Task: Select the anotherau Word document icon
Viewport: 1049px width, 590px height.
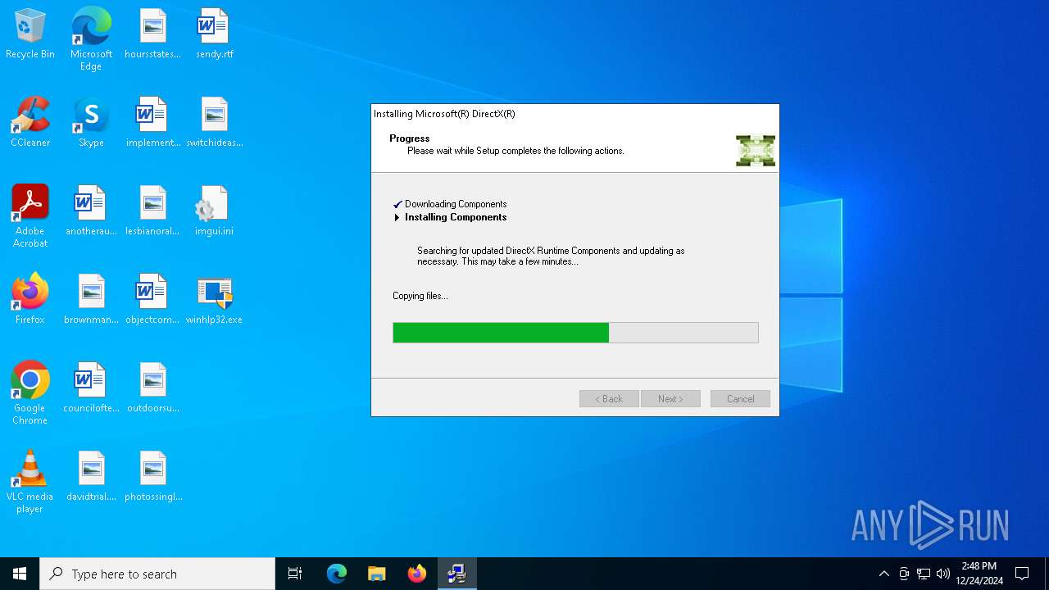Action: pyautogui.click(x=91, y=211)
